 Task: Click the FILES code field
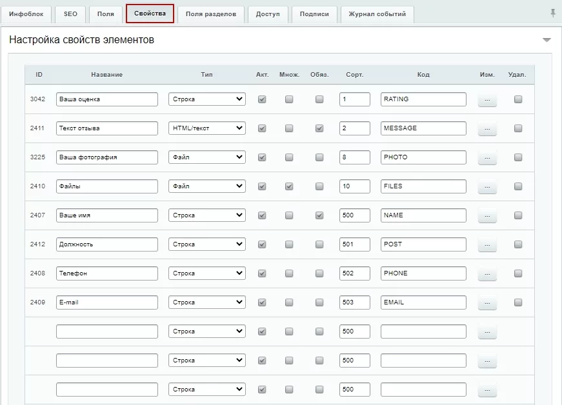pyautogui.click(x=423, y=186)
